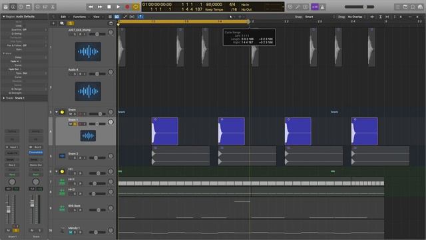Mute the Snare 1 track
Viewport: 426px width, 240px height.
click(x=71, y=124)
